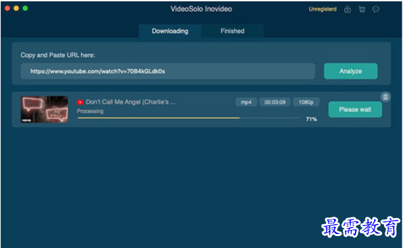Click the 71% progress value
This screenshot has height=248, width=404.
pos(311,119)
